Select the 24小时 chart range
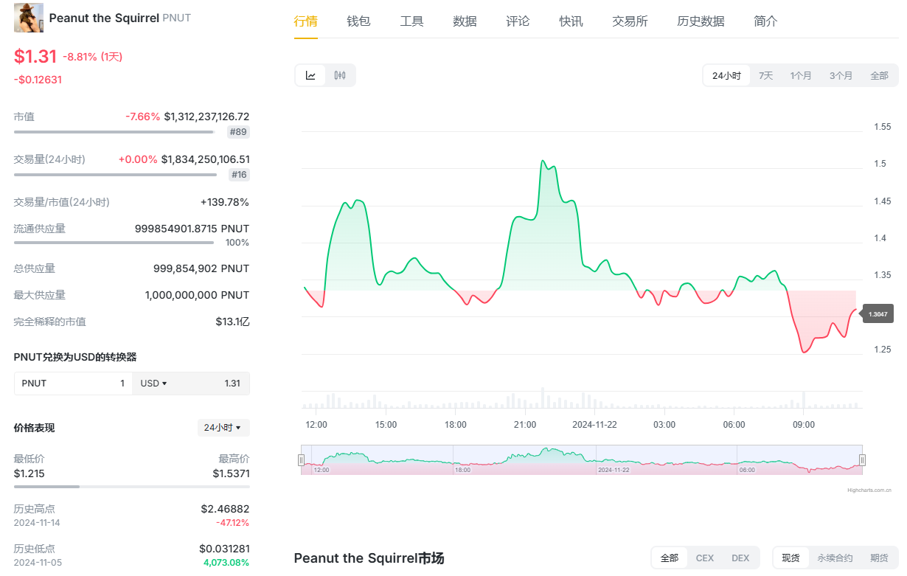 [726, 75]
